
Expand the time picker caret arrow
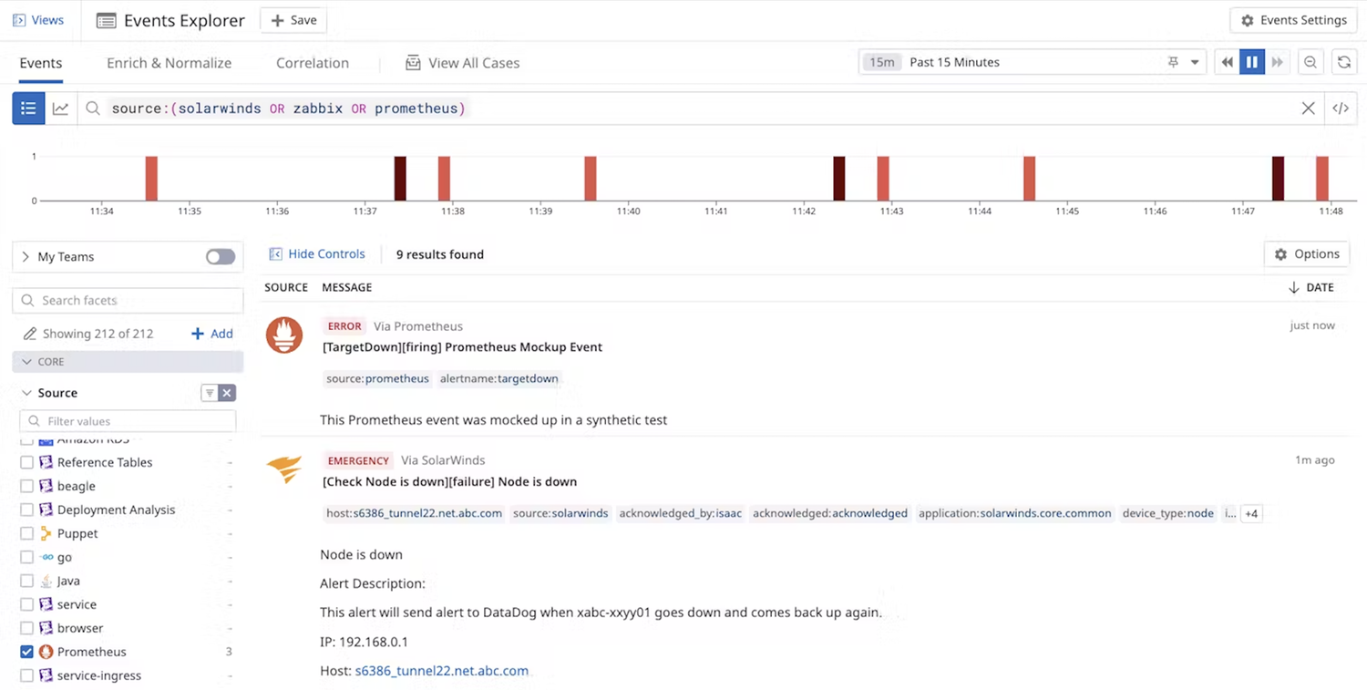tap(1195, 63)
